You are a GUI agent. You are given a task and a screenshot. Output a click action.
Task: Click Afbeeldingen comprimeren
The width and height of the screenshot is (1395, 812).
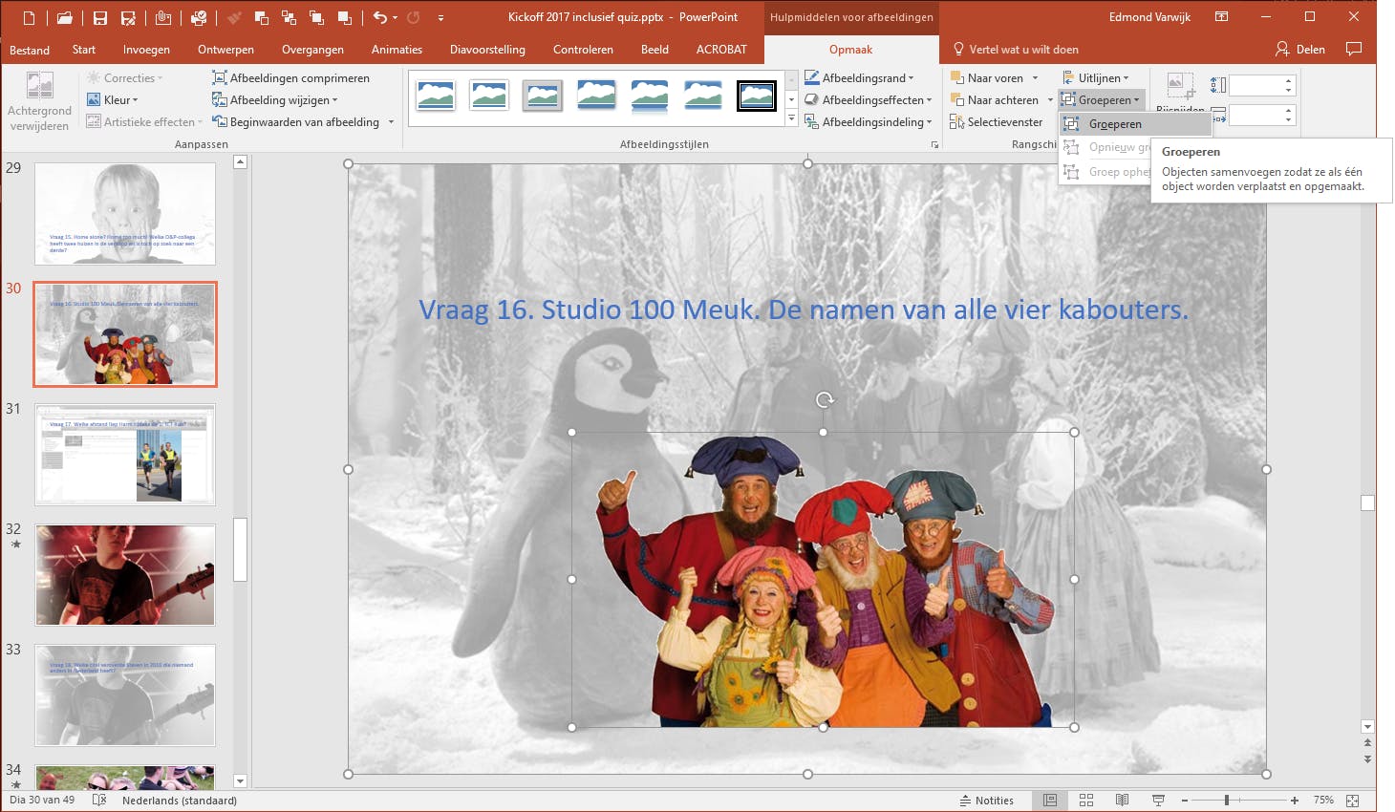[x=299, y=78]
